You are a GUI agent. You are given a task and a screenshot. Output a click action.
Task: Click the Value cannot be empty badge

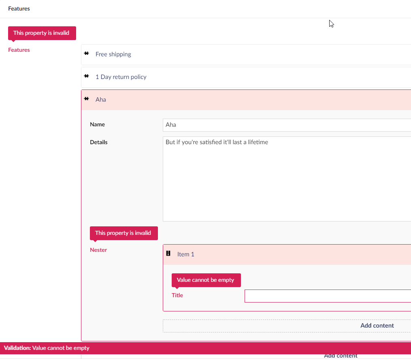click(206, 280)
